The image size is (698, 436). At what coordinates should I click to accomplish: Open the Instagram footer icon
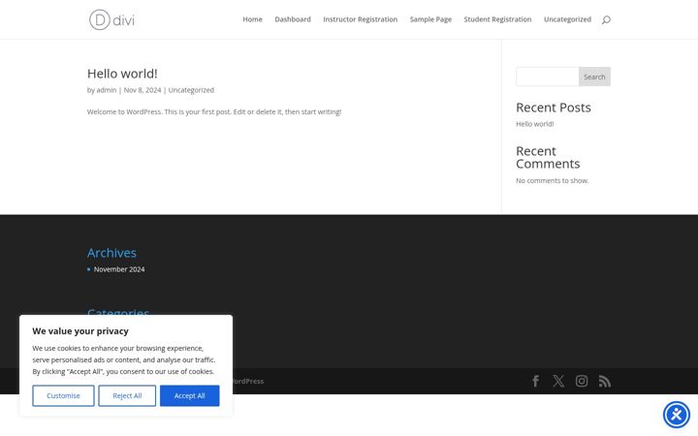(582, 381)
